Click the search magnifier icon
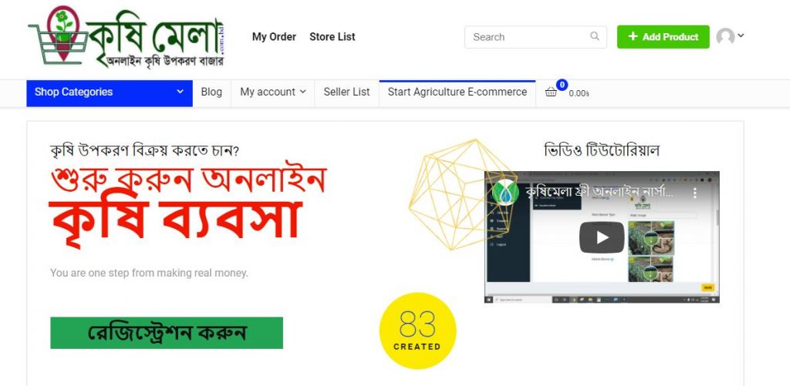 coord(595,36)
